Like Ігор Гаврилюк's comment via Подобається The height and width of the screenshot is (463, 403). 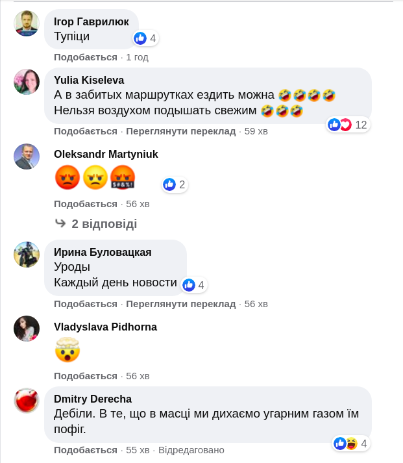(x=86, y=57)
